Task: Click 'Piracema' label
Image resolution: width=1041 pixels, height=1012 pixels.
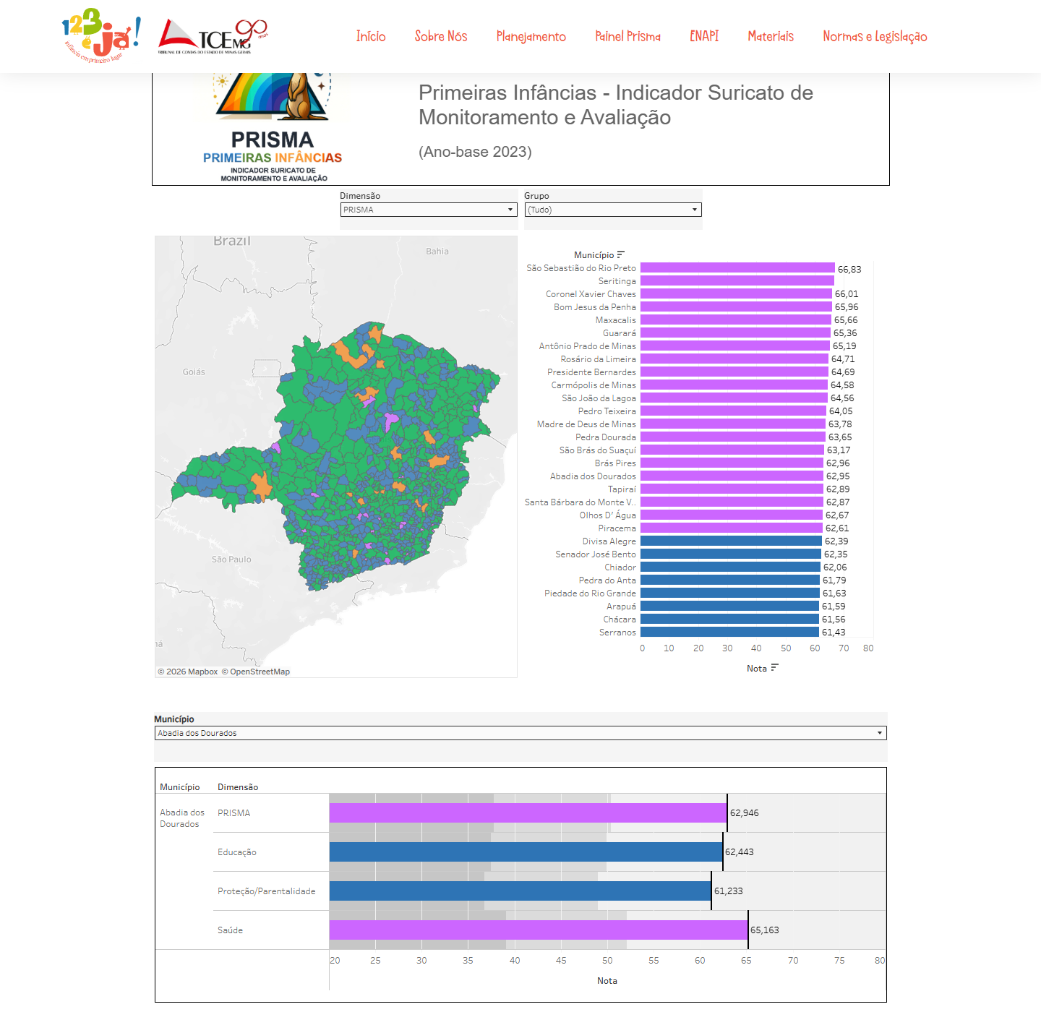Action: tap(617, 528)
